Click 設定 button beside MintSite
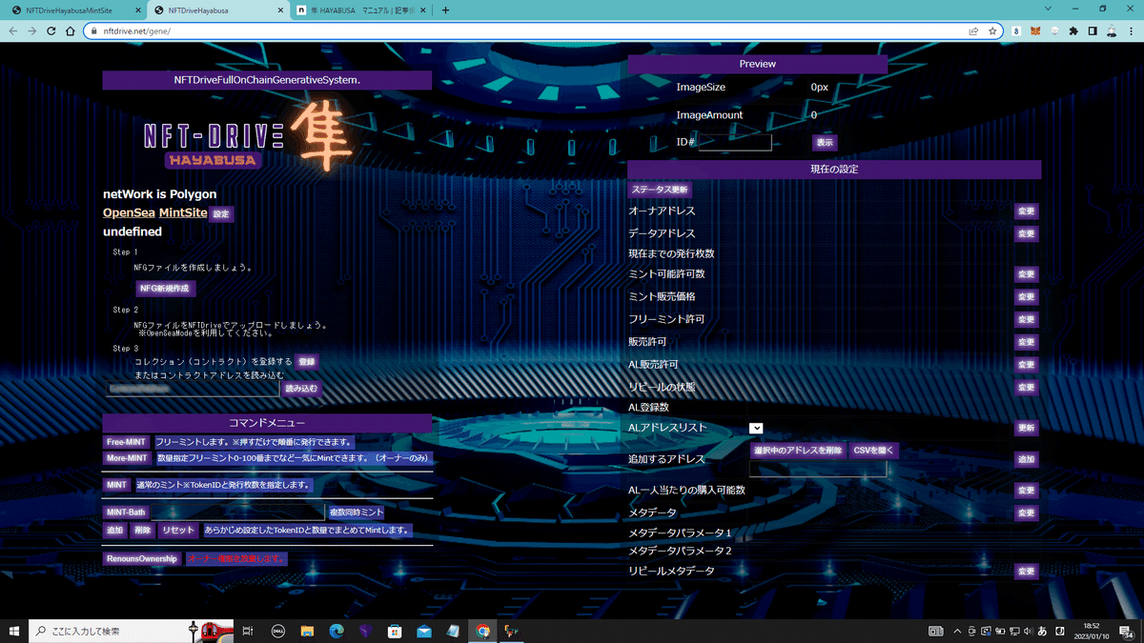 (221, 214)
